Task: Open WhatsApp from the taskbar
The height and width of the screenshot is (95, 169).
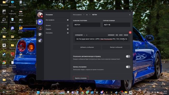Action: (x=87, y=92)
